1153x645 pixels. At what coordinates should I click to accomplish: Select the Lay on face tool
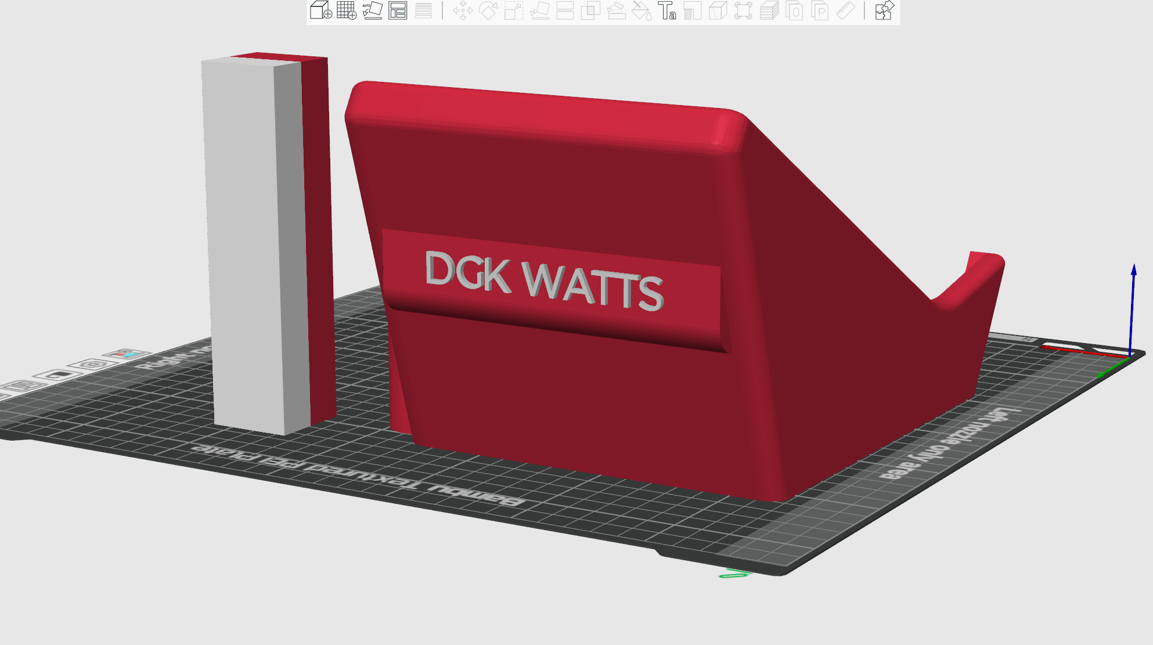tap(539, 10)
